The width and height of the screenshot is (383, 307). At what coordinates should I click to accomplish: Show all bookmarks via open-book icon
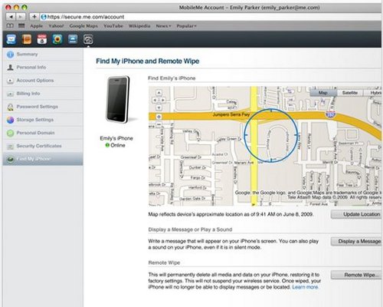[10, 26]
